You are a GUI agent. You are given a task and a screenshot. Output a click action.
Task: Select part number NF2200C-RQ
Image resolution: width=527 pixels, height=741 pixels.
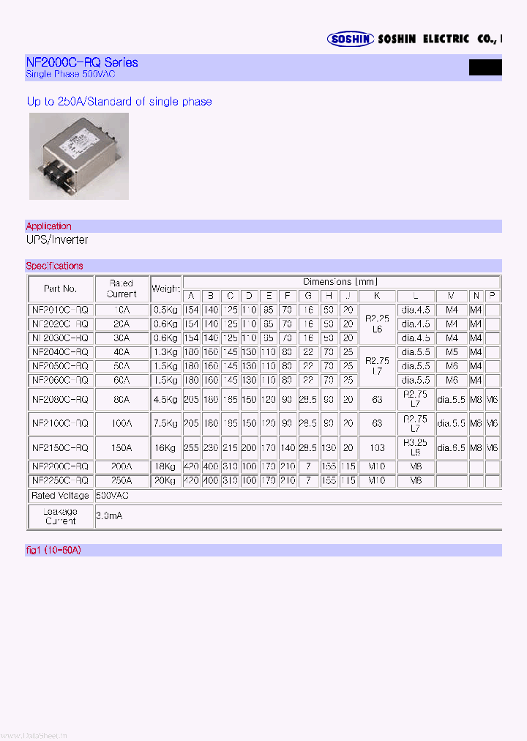click(61, 466)
